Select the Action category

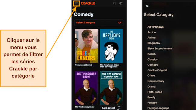[152, 32]
